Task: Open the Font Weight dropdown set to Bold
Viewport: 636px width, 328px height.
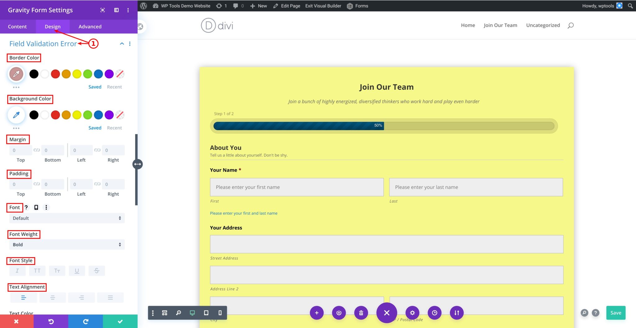Action: pyautogui.click(x=66, y=244)
